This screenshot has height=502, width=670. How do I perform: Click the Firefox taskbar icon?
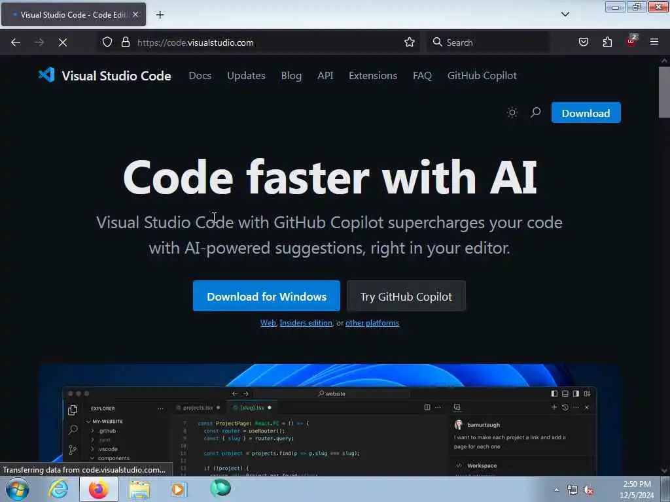pos(98,489)
